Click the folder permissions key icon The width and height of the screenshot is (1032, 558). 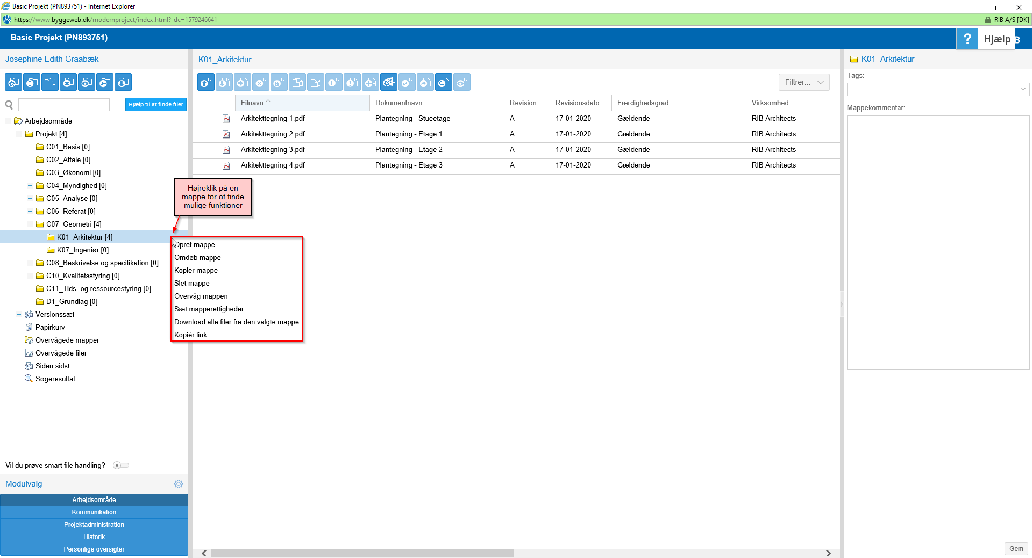pyautogui.click(x=105, y=82)
